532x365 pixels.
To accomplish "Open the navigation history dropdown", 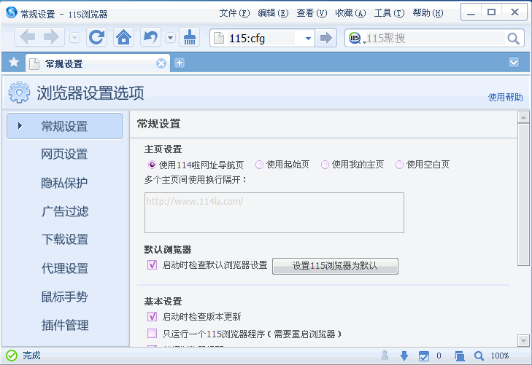I will tap(74, 38).
